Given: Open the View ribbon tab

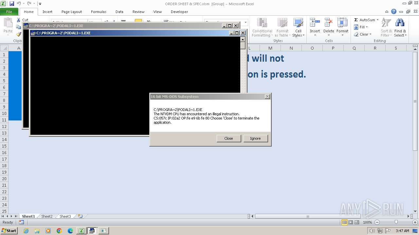Looking at the screenshot, I should [x=157, y=12].
